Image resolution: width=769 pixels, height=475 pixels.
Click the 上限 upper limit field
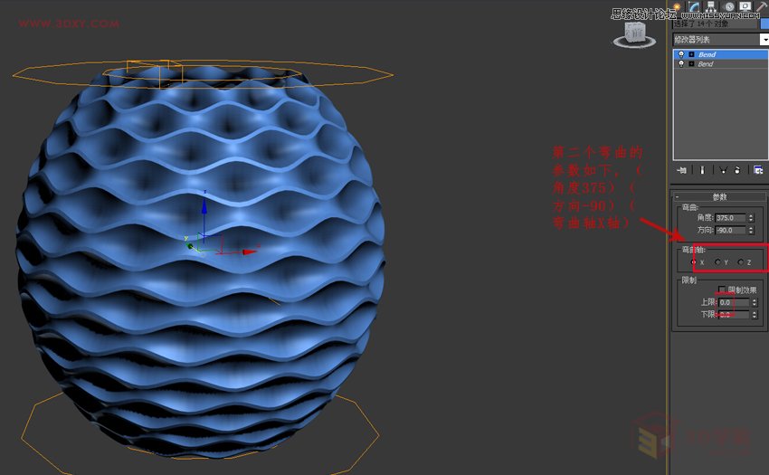[x=734, y=302]
